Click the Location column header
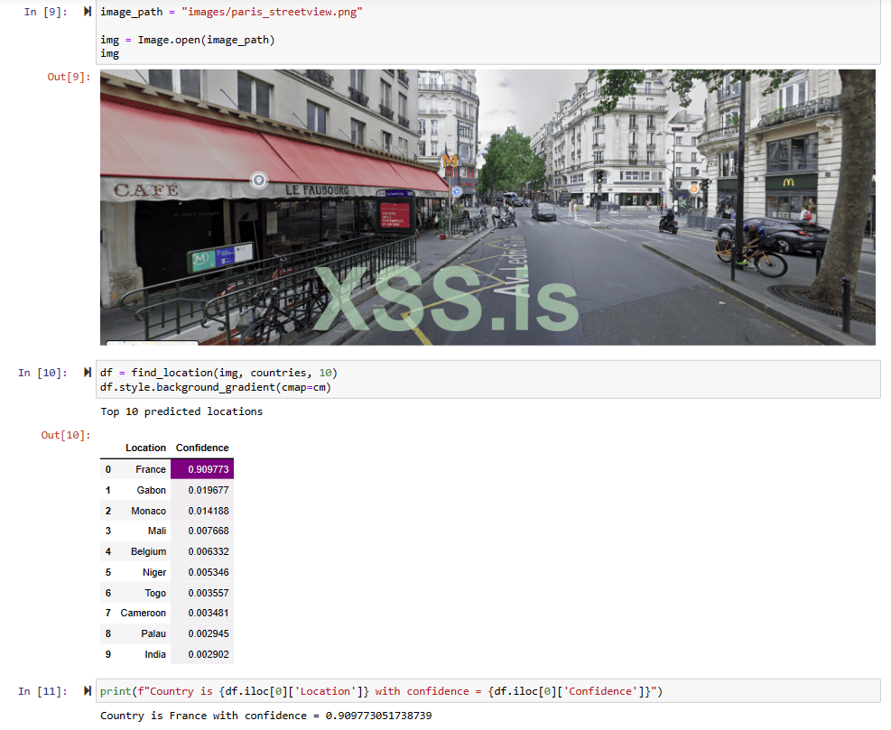The width and height of the screenshot is (891, 730). pyautogui.click(x=146, y=448)
